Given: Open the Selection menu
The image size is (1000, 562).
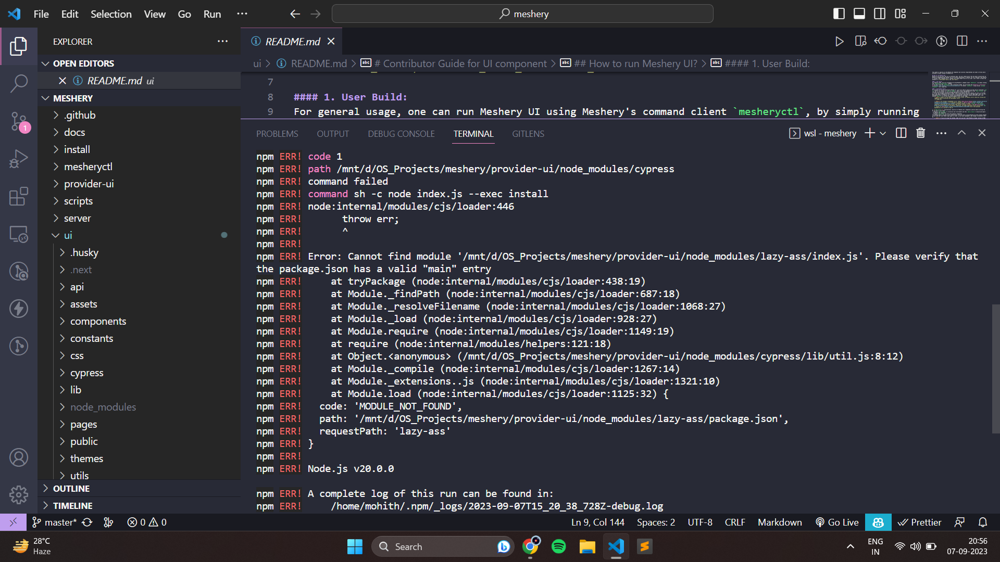Looking at the screenshot, I should click(111, 14).
